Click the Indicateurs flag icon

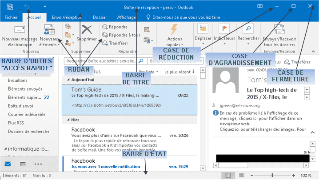[224, 28]
